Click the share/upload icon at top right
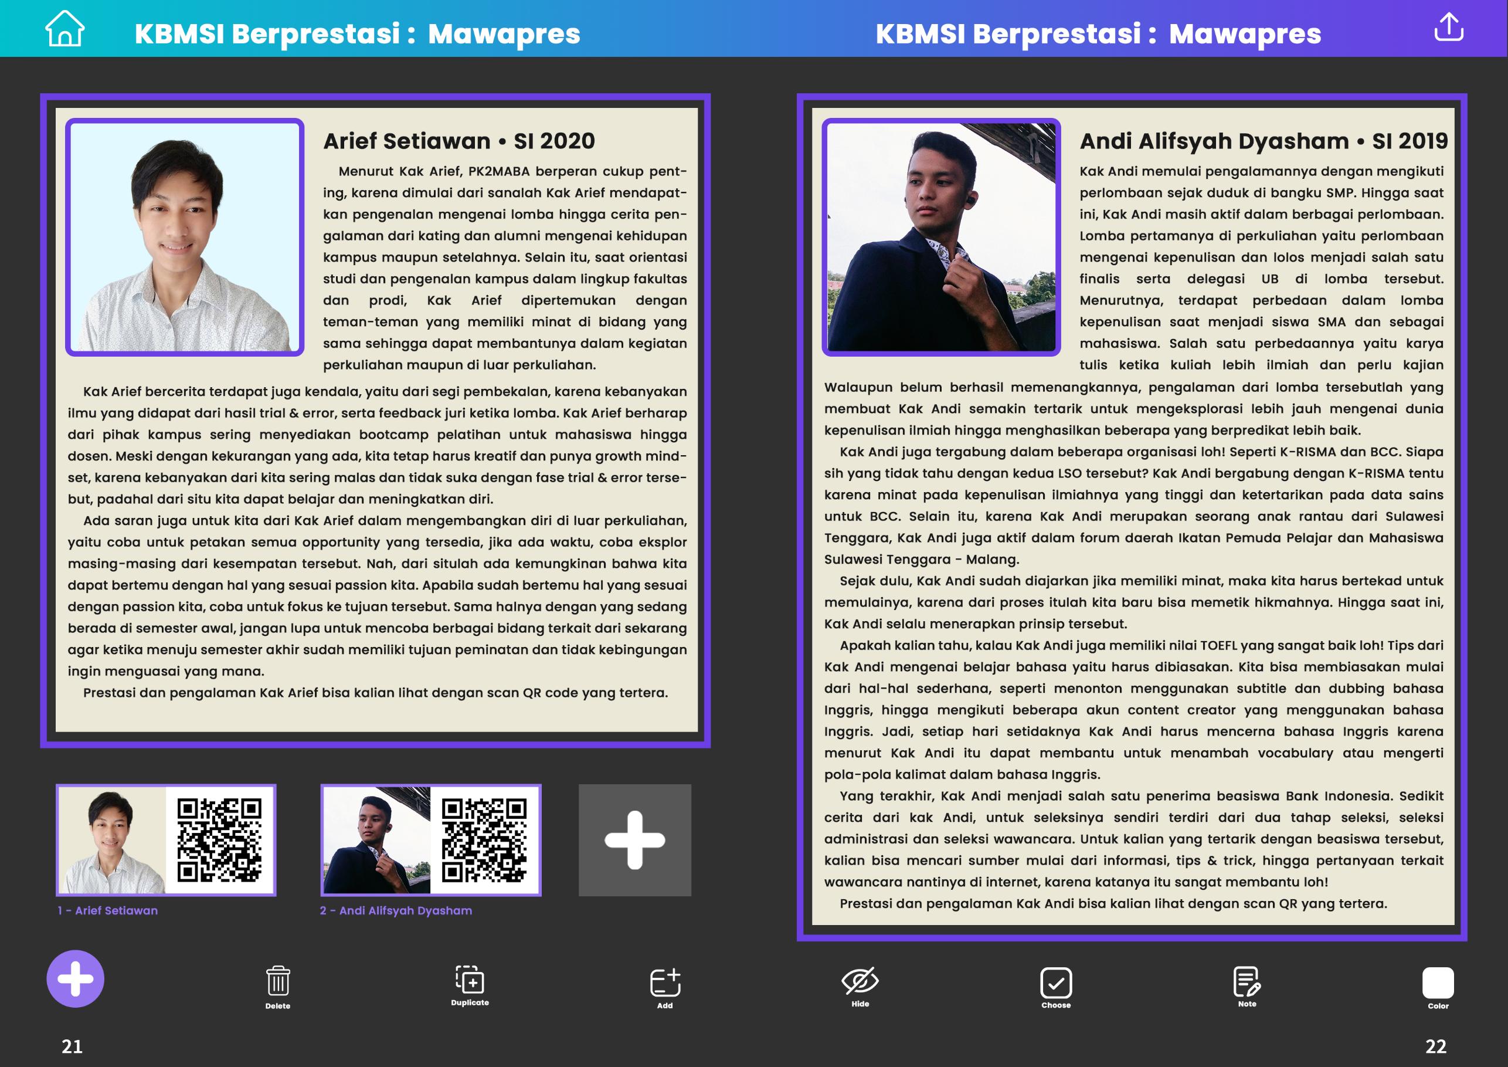The image size is (1508, 1067). (x=1448, y=28)
